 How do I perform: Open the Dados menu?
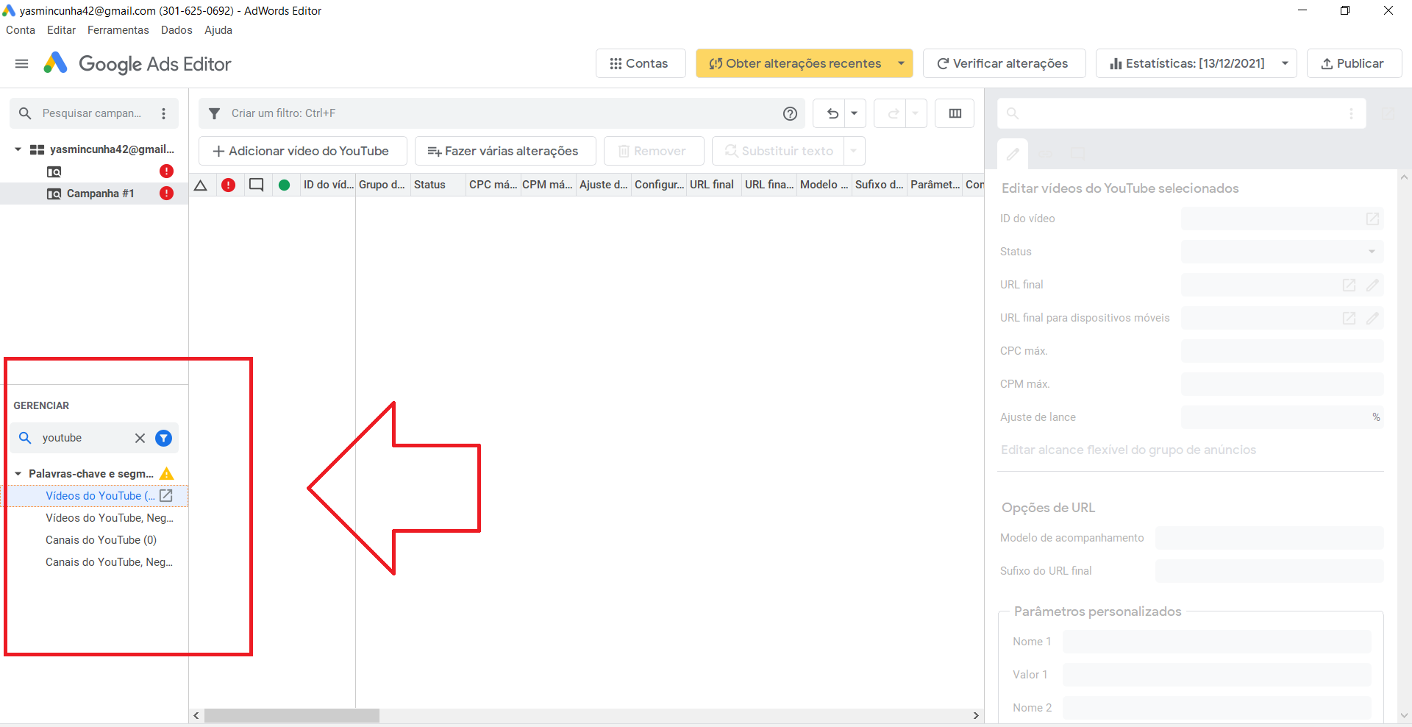(x=176, y=30)
